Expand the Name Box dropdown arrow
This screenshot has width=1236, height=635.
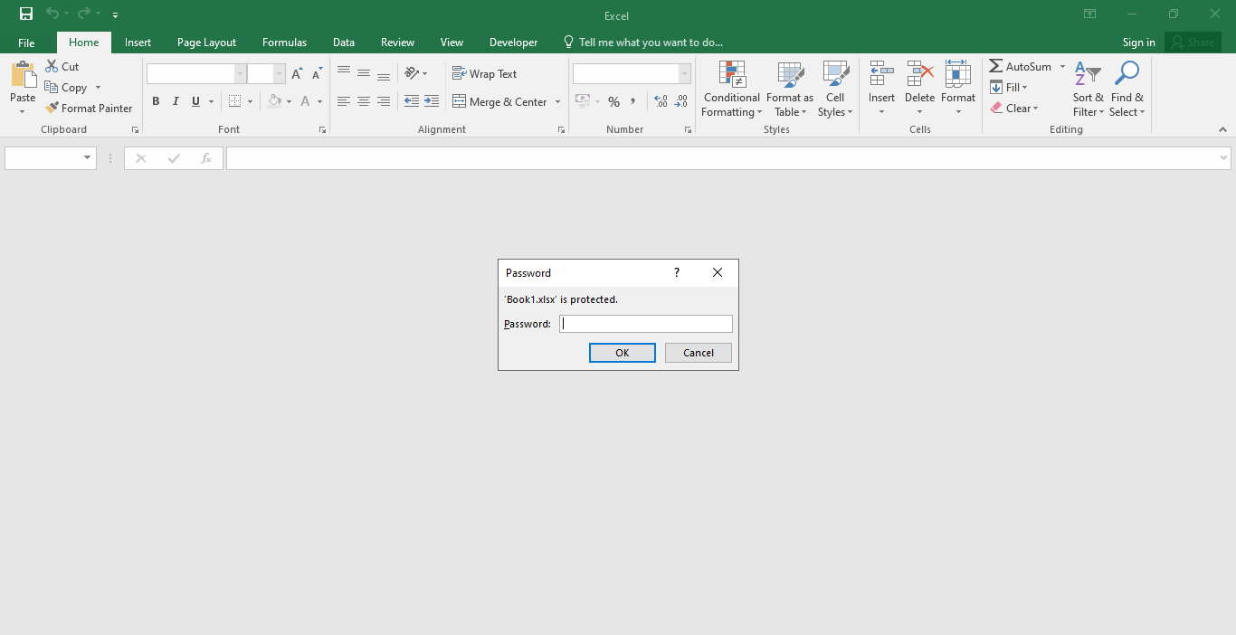click(88, 158)
